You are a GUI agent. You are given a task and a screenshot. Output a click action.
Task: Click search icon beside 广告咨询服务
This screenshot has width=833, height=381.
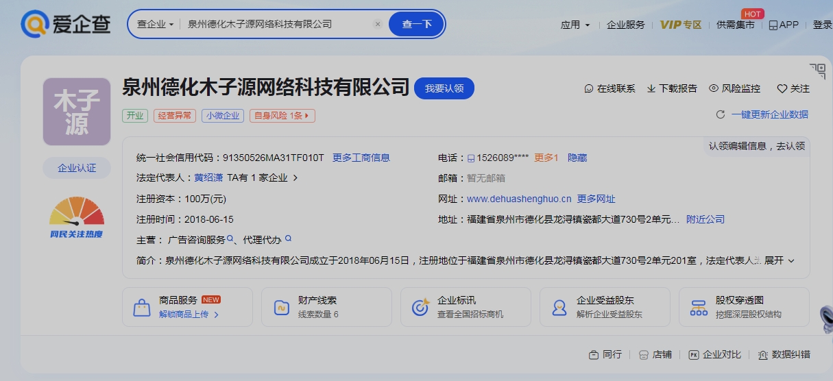(x=231, y=238)
